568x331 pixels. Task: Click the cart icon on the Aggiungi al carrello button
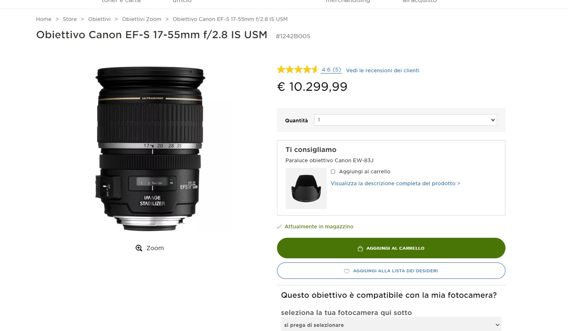click(x=360, y=248)
